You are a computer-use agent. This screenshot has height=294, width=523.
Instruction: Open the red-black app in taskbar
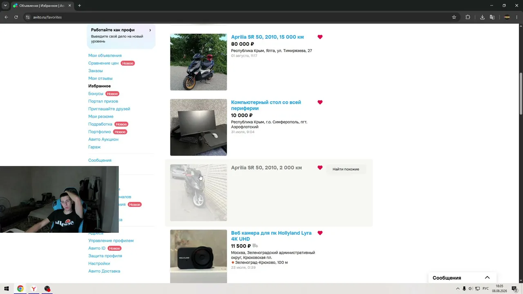tap(47, 289)
